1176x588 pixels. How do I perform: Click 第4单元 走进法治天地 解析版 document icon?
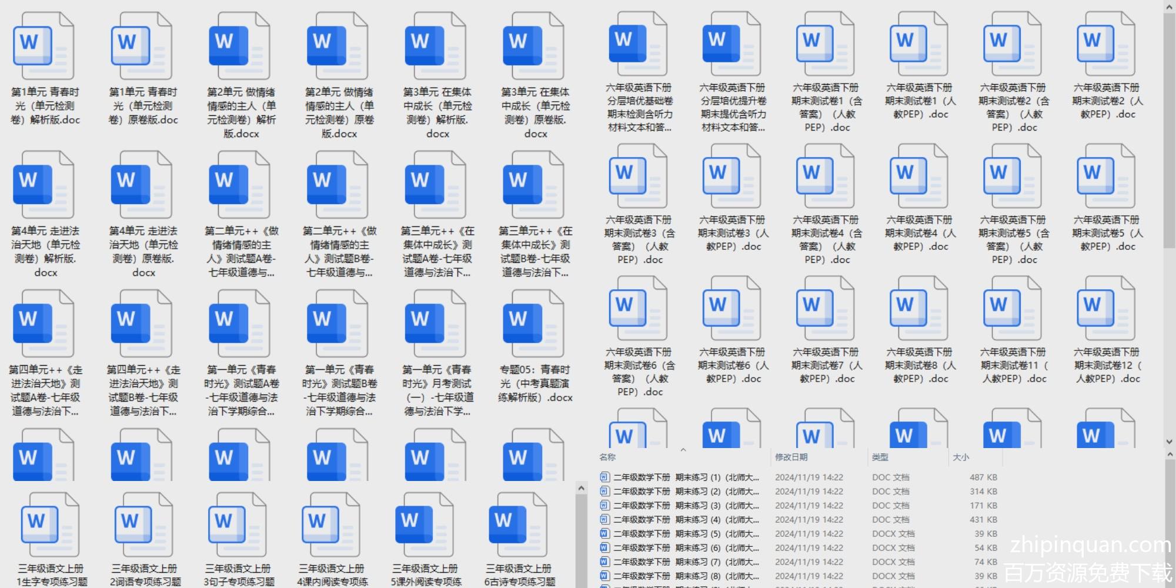coord(44,185)
